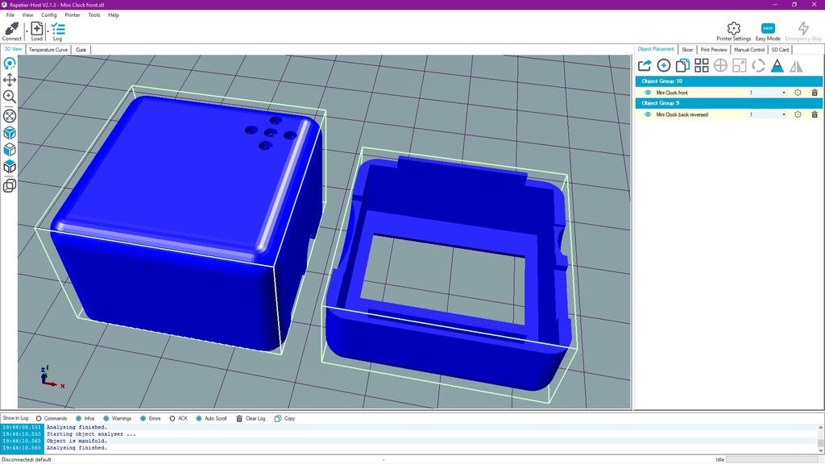Screen dimensions: 825x464
Task: Select the Mini Clock back reversed row
Action: tap(728, 114)
